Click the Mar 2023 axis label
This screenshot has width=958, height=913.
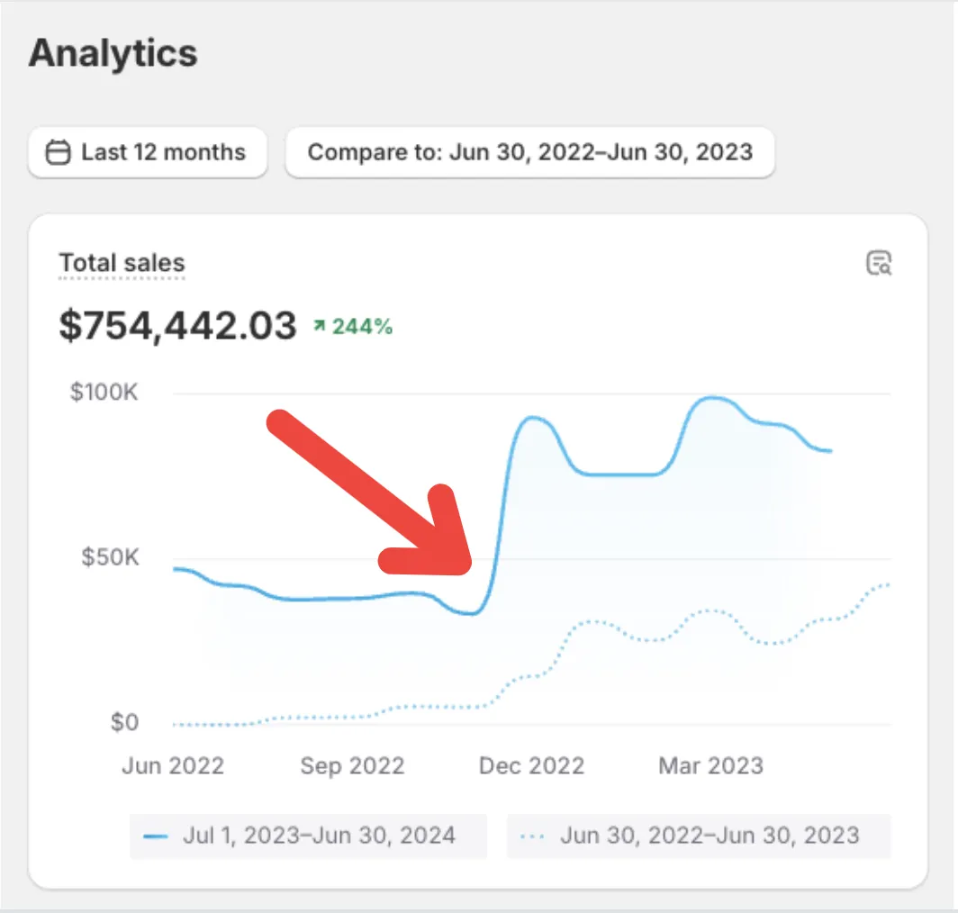coord(711,765)
